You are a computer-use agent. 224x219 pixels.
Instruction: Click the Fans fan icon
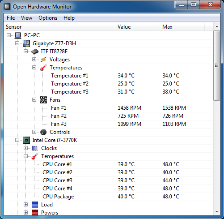43,100
